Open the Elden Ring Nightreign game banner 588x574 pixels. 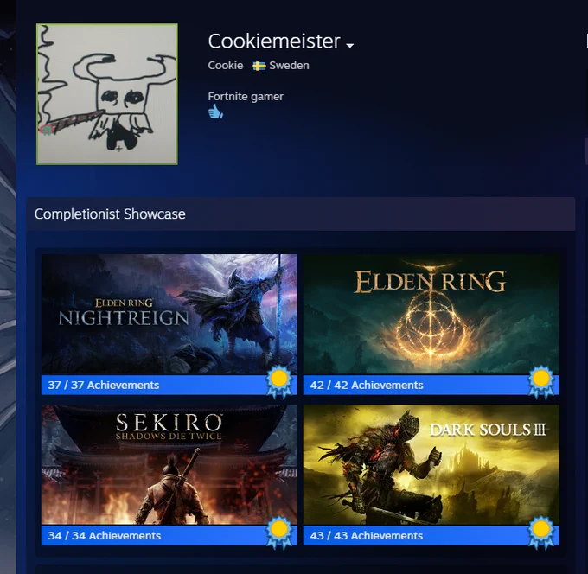tap(169, 314)
